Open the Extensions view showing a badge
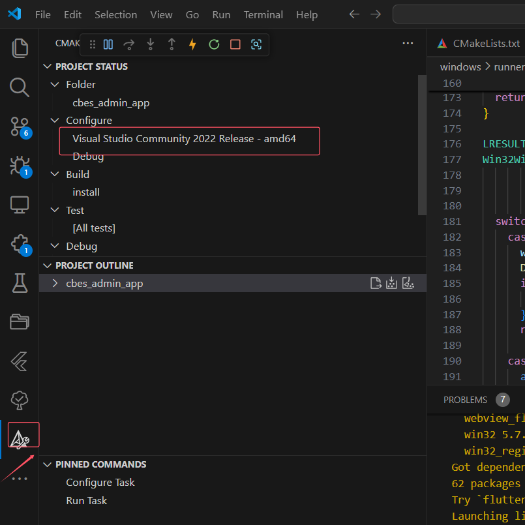525x525 pixels. click(20, 245)
